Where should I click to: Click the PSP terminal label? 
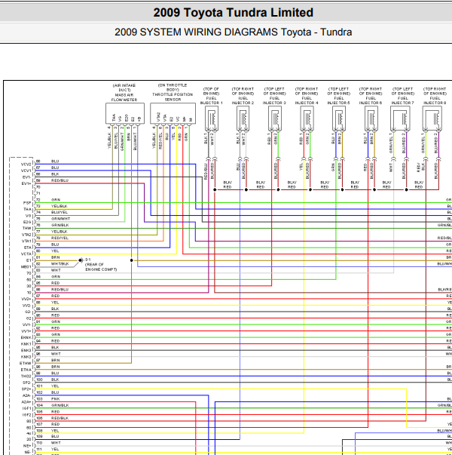pyautogui.click(x=28, y=203)
